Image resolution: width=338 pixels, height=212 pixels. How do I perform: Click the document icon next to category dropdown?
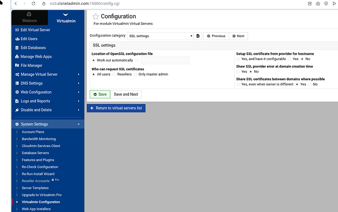(198, 36)
